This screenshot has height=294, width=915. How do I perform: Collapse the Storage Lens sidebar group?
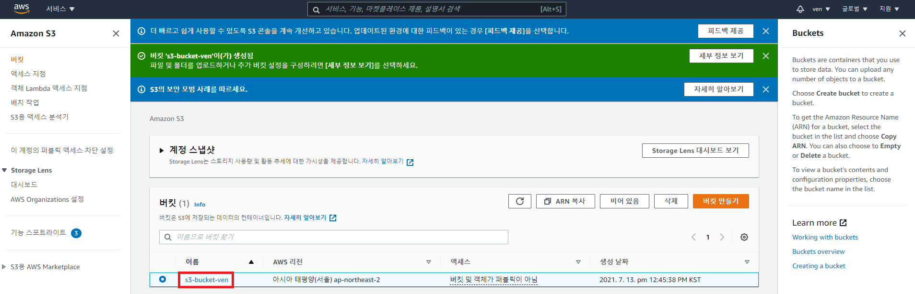tap(4, 170)
